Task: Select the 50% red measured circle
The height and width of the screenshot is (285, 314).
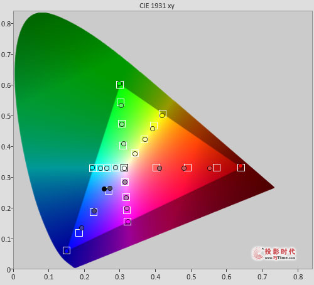Action: tap(184, 168)
